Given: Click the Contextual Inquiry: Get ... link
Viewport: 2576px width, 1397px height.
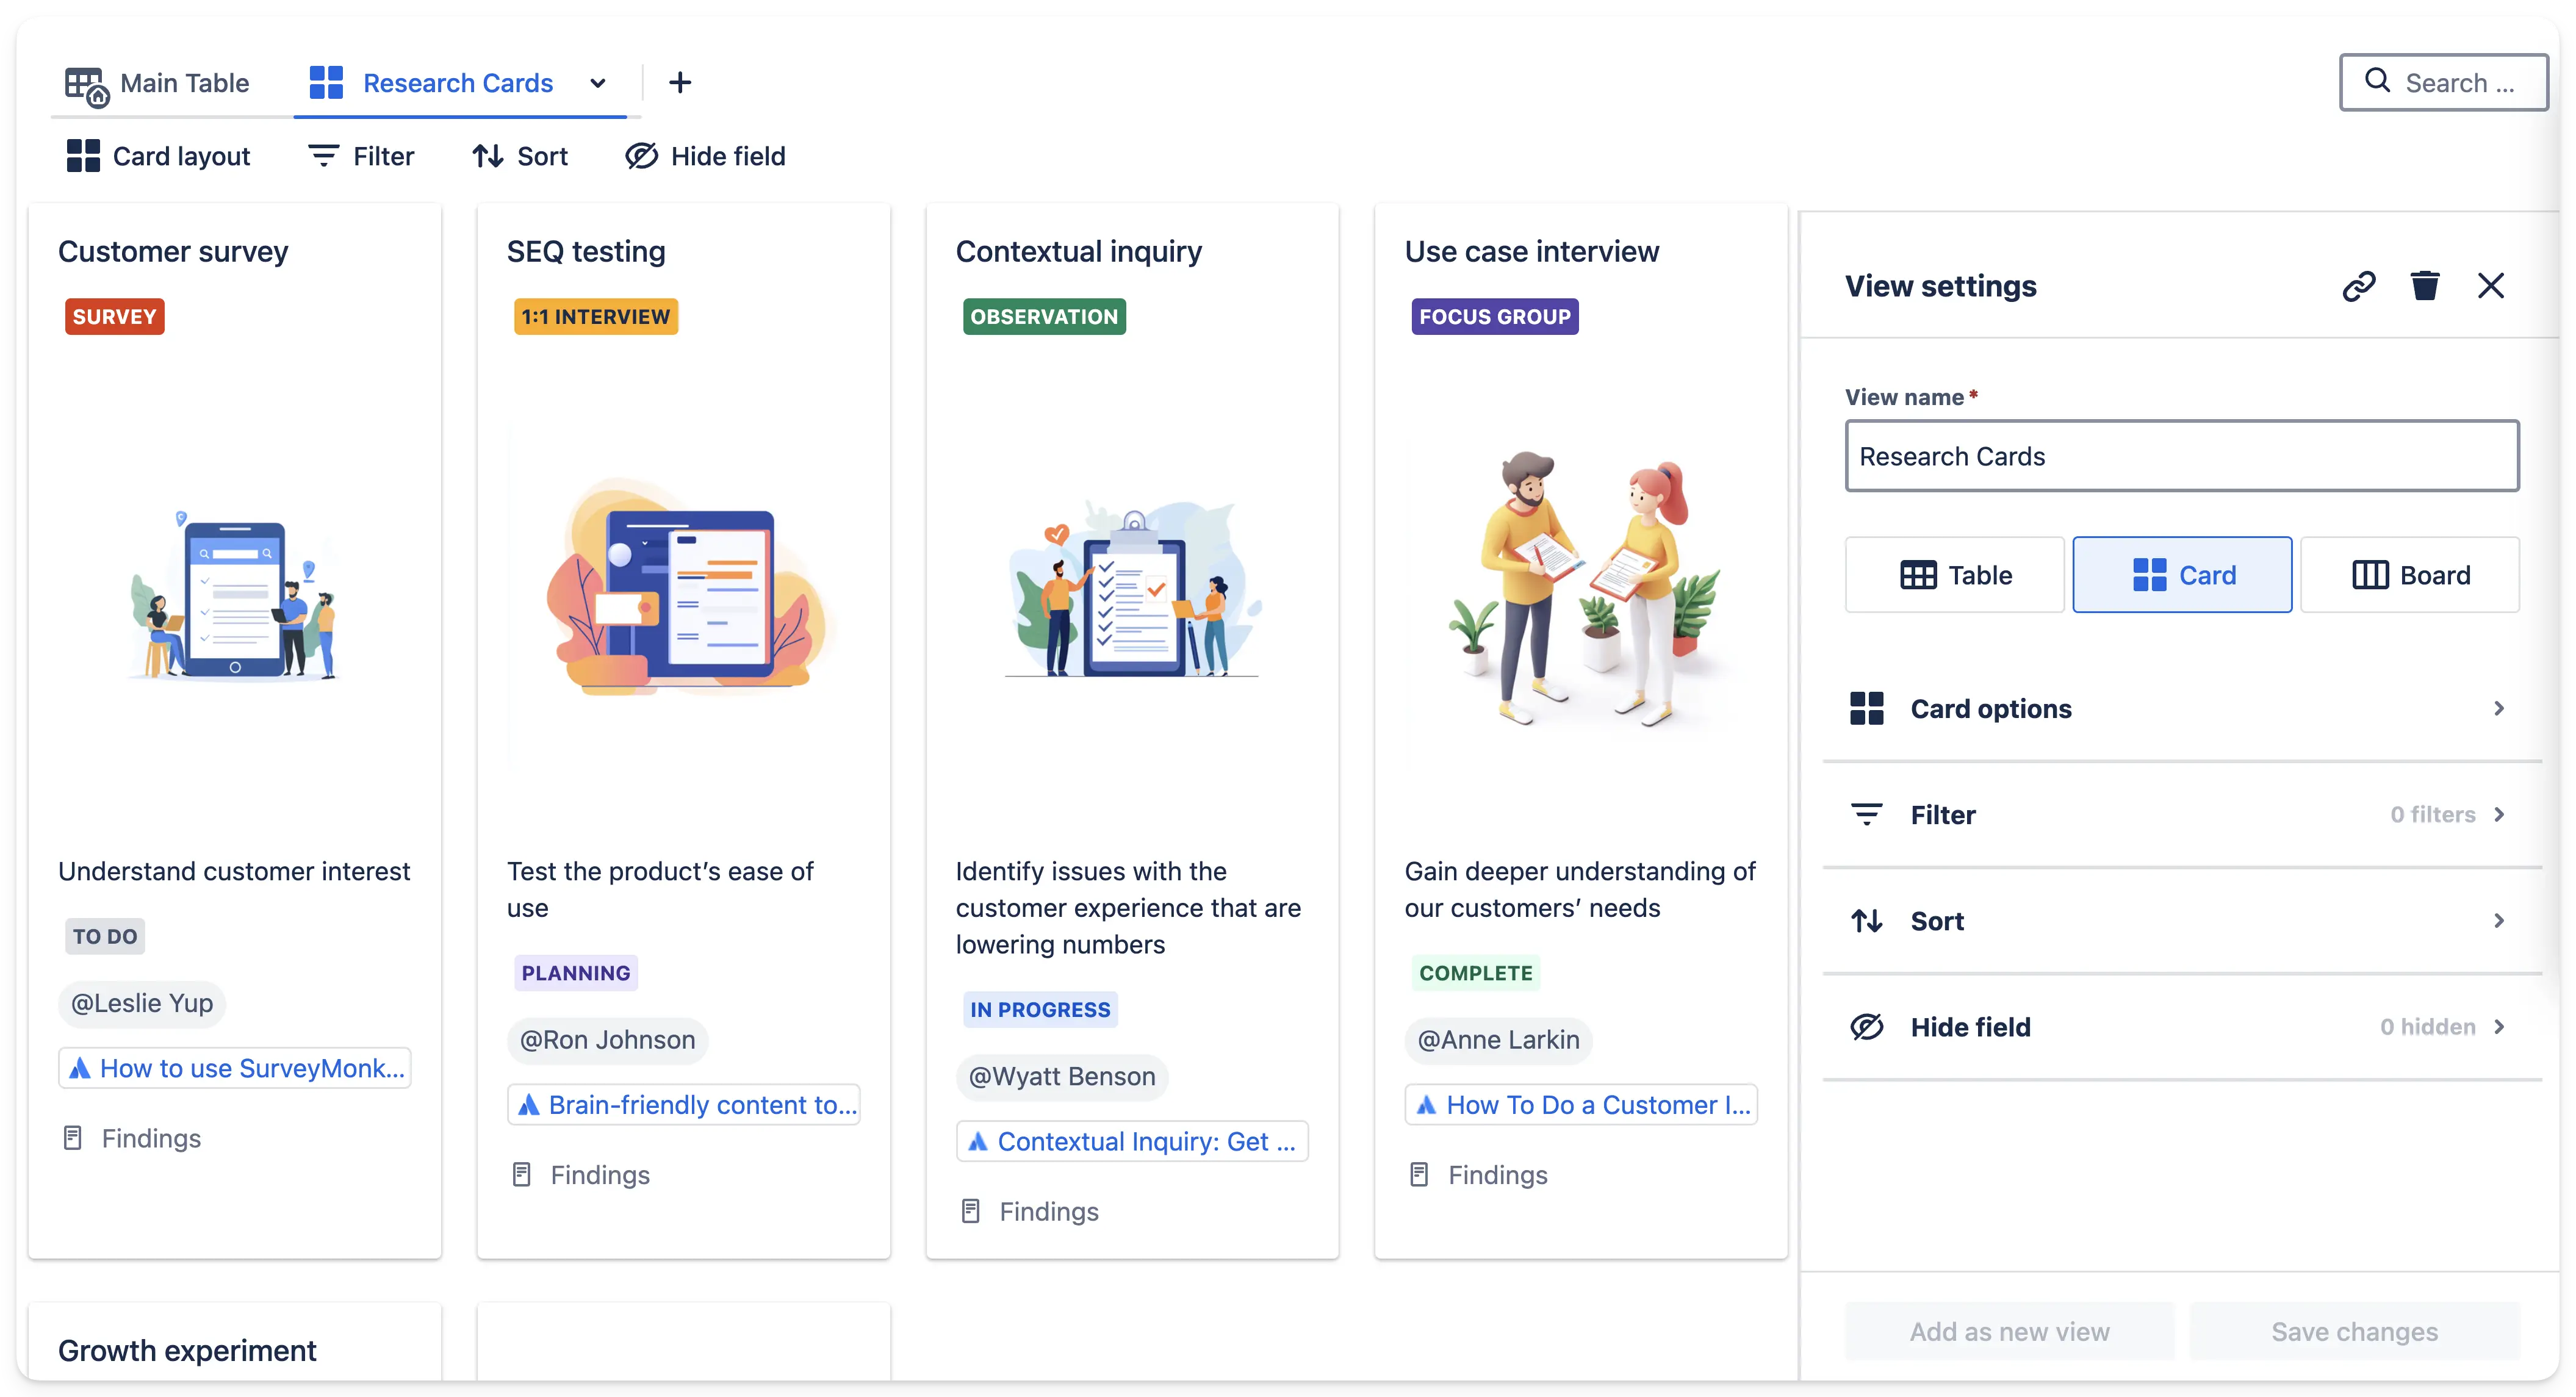Looking at the screenshot, I should pos(1132,1141).
